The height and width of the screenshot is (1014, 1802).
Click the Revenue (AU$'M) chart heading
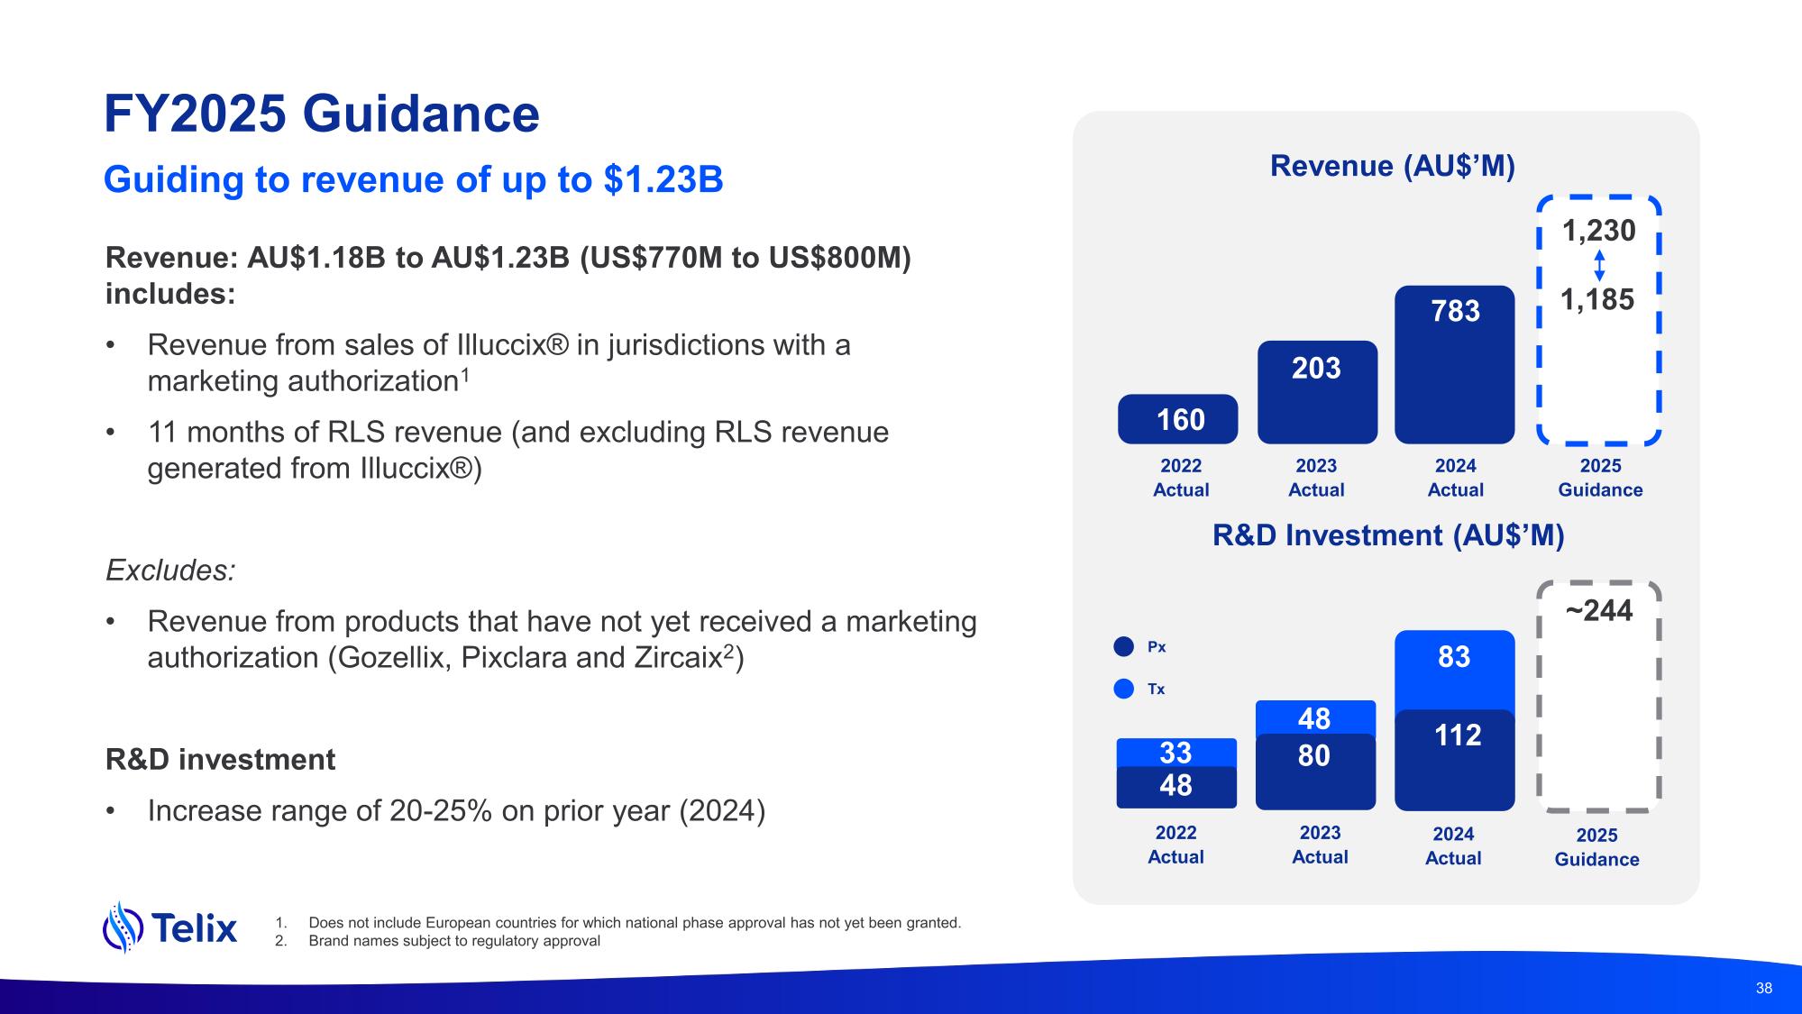click(1392, 166)
